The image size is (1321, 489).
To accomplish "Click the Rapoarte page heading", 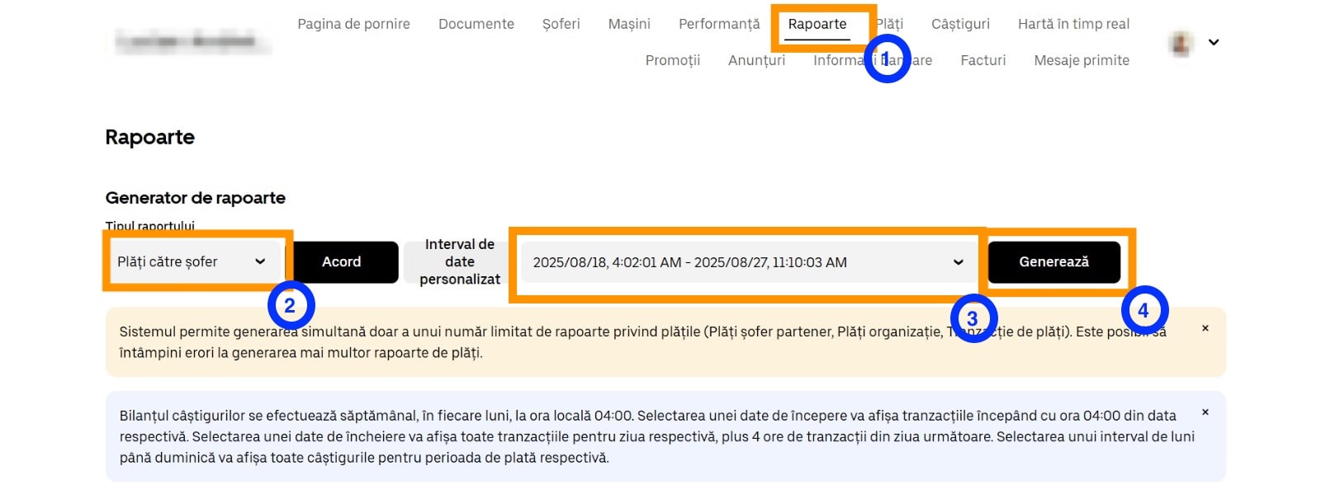I will 150,137.
